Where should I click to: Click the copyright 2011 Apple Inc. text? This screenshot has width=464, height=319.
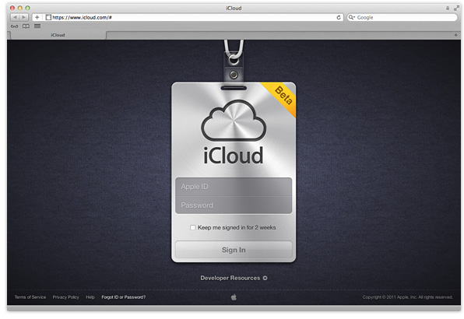click(408, 297)
